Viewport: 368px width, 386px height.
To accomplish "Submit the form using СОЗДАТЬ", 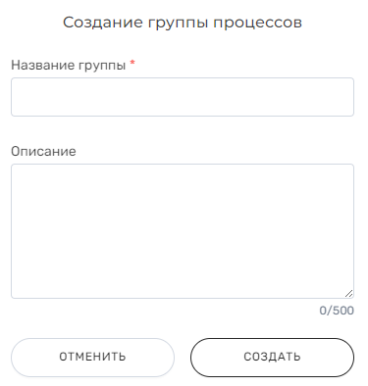I will pos(272,358).
